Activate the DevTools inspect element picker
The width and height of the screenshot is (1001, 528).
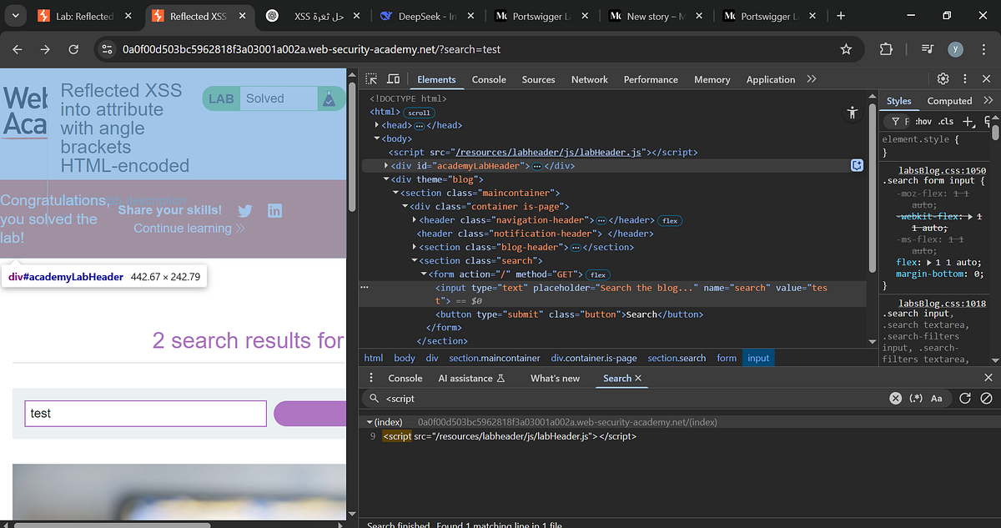click(371, 79)
